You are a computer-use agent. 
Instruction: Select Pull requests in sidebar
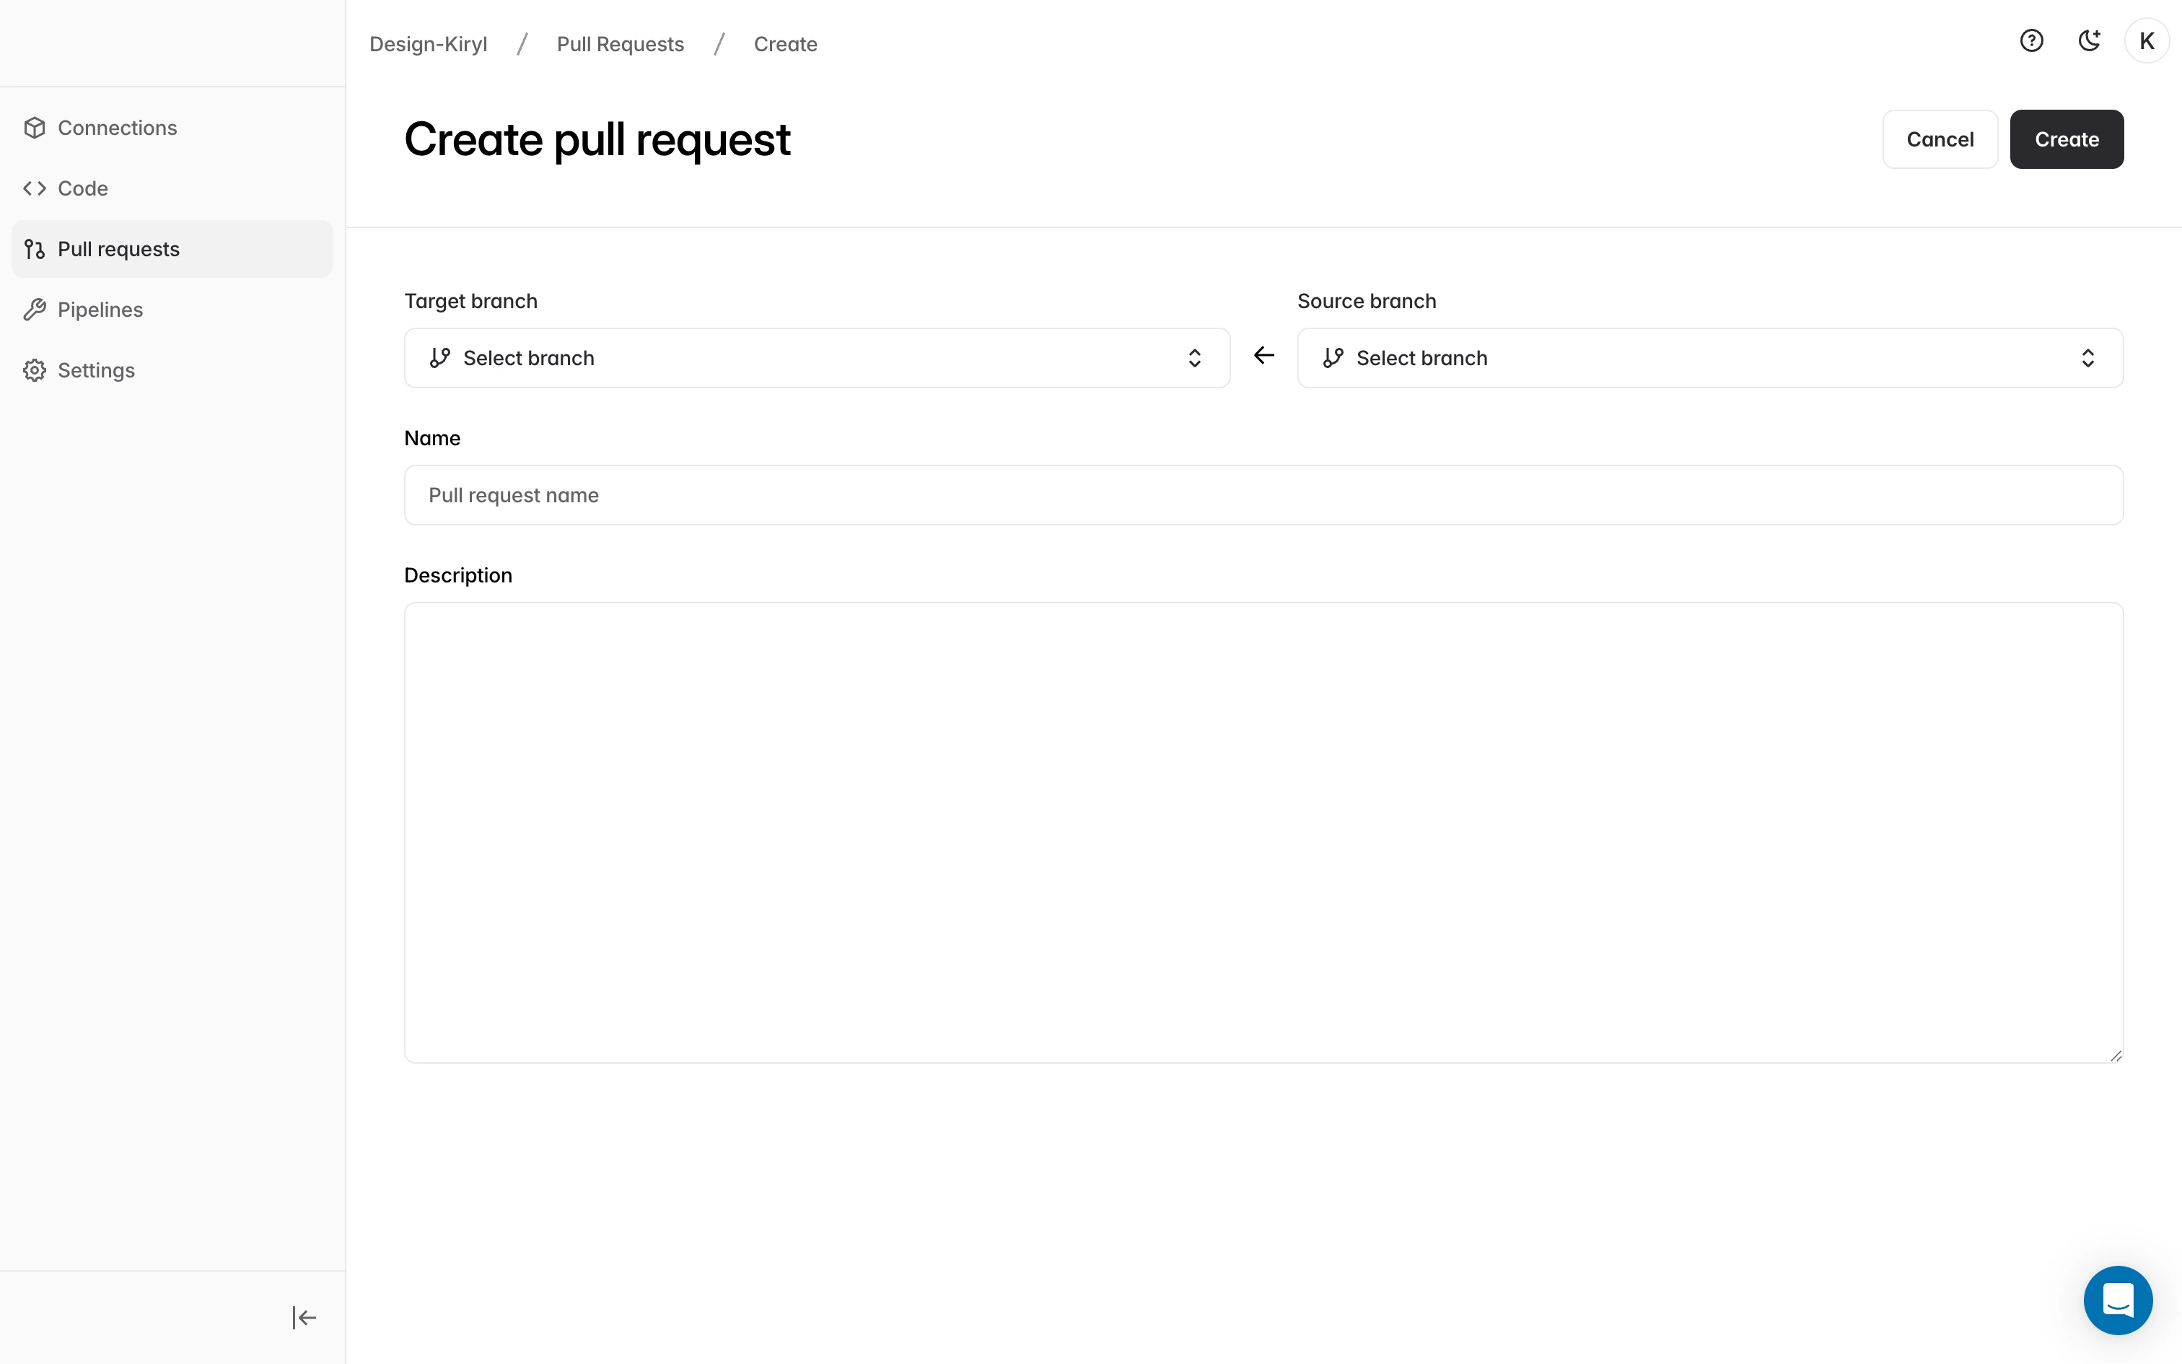(x=118, y=249)
